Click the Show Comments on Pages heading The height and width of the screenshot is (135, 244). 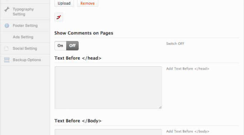click(84, 33)
